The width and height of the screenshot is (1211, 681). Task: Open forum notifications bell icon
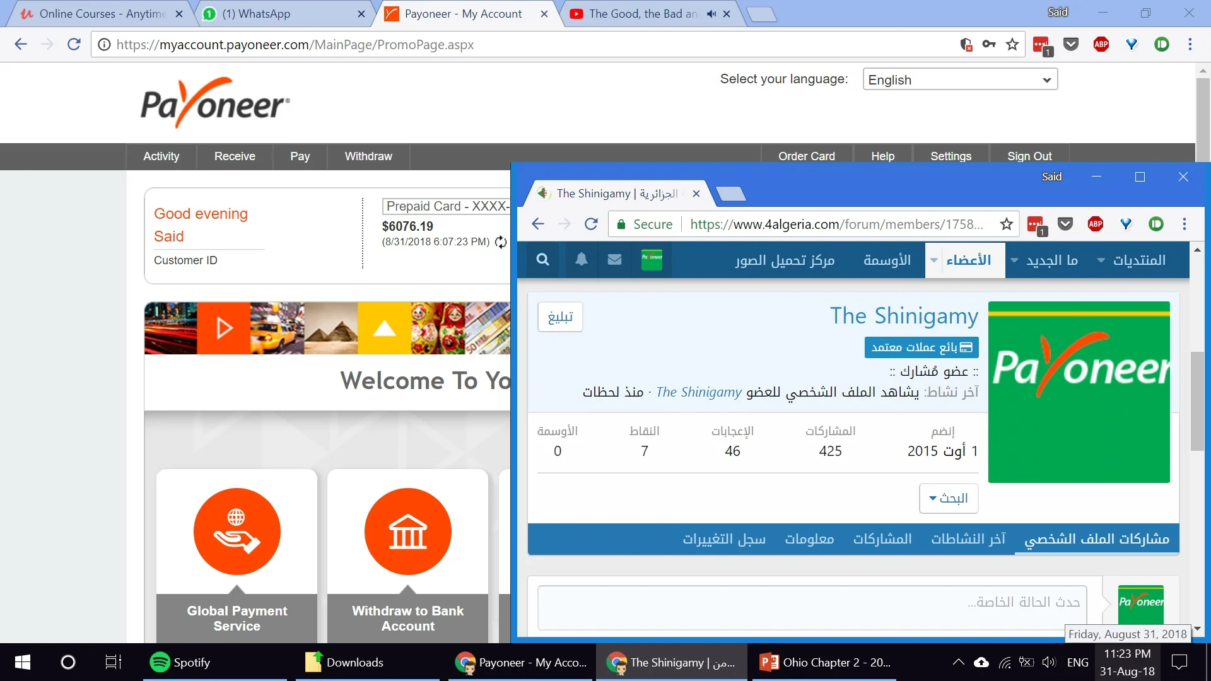582,260
